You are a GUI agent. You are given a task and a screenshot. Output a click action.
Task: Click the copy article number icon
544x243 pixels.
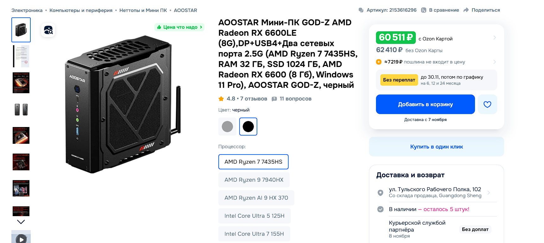coord(361,10)
